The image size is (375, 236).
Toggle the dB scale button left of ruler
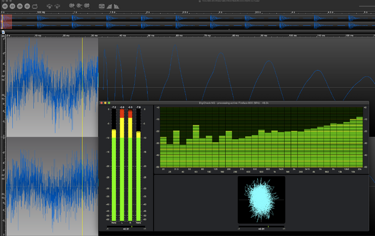click(3, 36)
